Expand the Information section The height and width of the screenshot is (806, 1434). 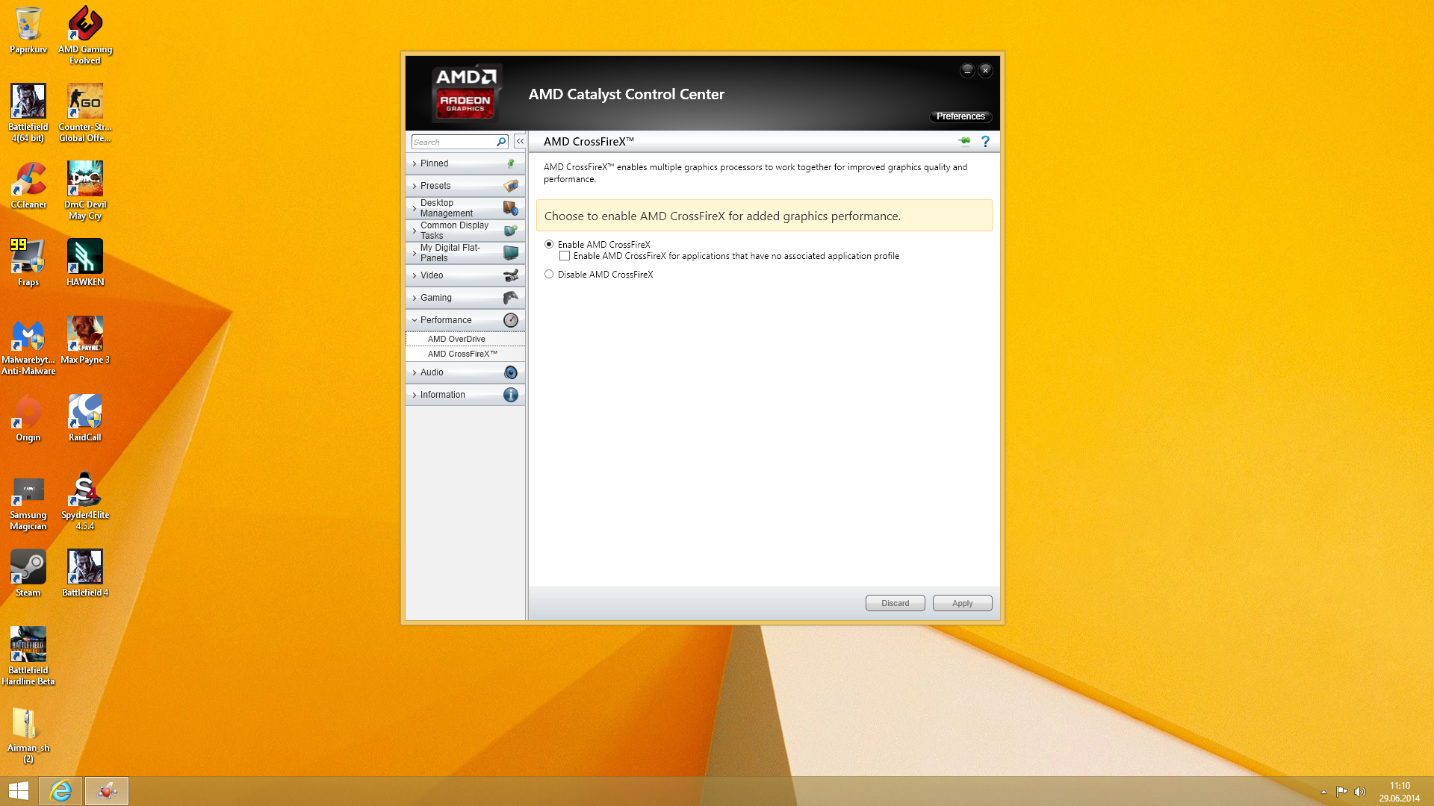point(465,395)
